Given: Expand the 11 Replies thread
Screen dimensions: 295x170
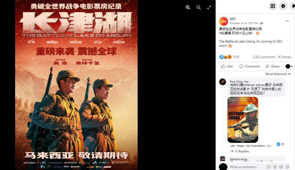Looking at the screenshot, I should (x=240, y=151).
